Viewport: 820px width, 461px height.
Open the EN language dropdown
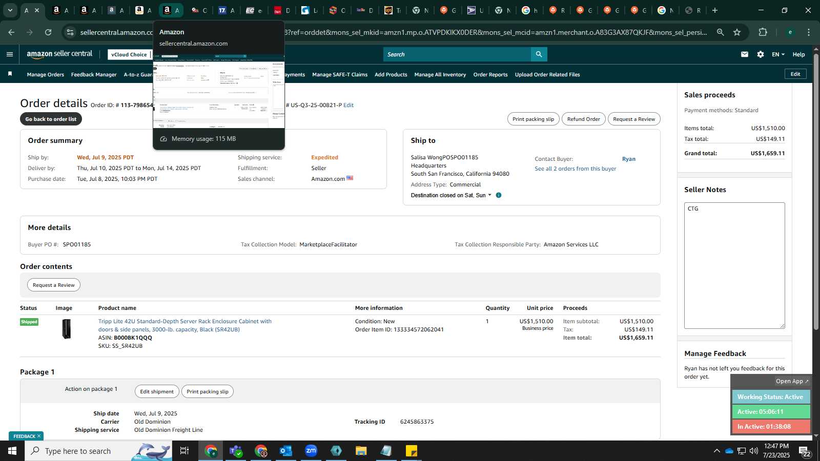click(x=778, y=54)
